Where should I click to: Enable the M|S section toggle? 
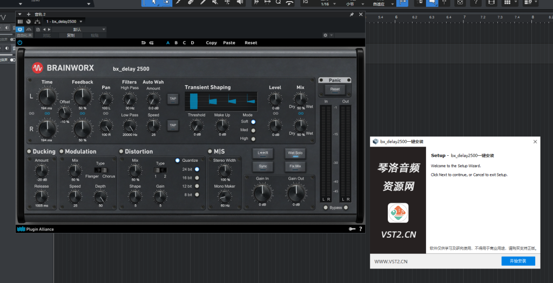(210, 151)
